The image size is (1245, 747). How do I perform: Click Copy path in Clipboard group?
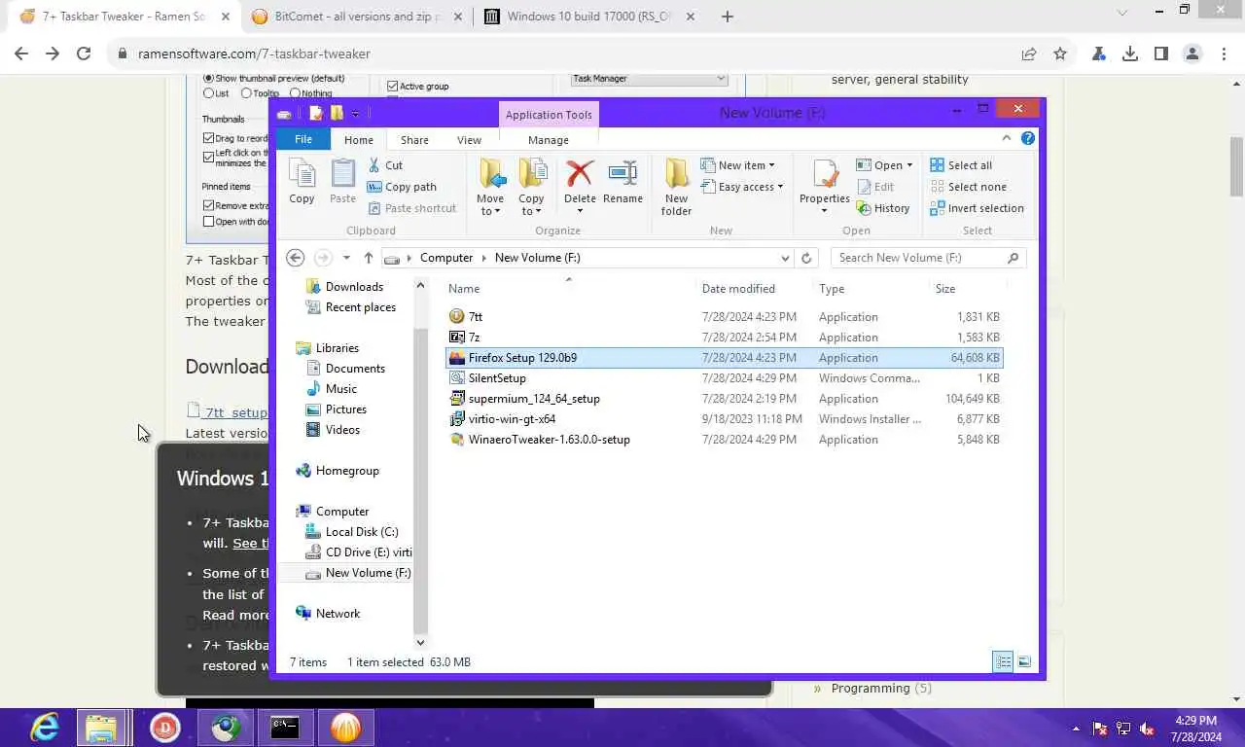click(x=402, y=187)
